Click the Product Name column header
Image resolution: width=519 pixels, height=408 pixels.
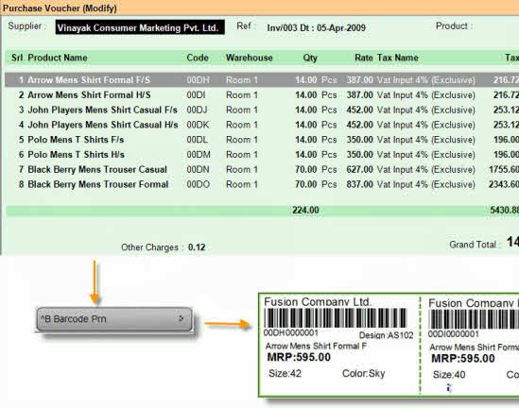coord(58,58)
